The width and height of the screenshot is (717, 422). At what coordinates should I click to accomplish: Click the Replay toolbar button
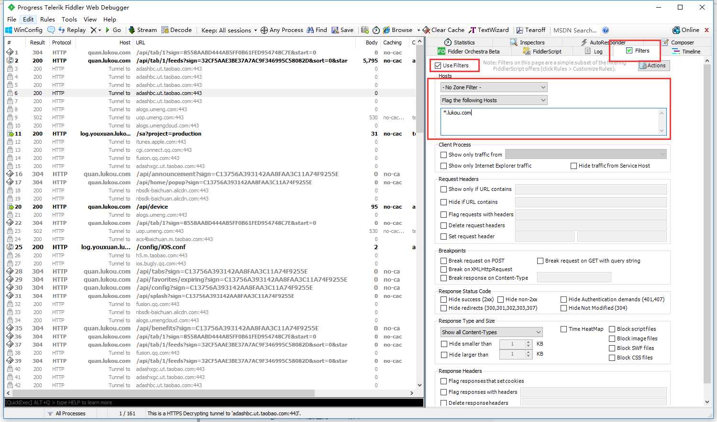pyautogui.click(x=72, y=30)
